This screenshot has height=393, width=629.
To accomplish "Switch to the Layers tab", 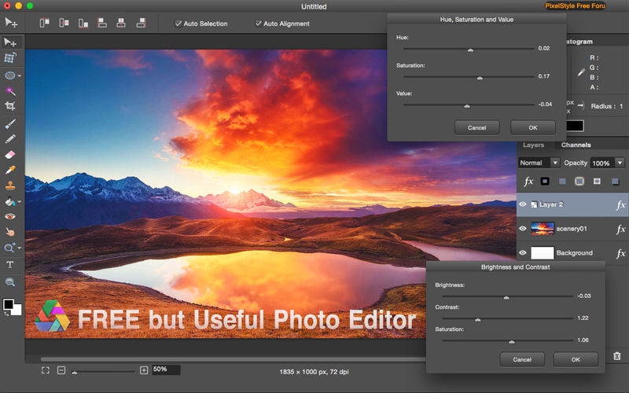I will tap(533, 145).
